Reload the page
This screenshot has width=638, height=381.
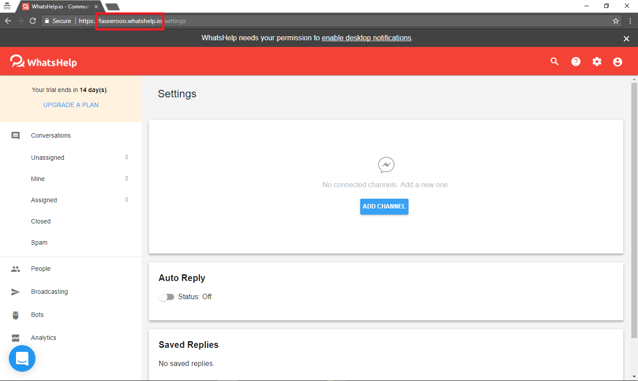pos(33,21)
